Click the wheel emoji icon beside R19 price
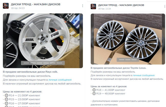The width and height of the screenshot is (166, 107). click(94, 94)
